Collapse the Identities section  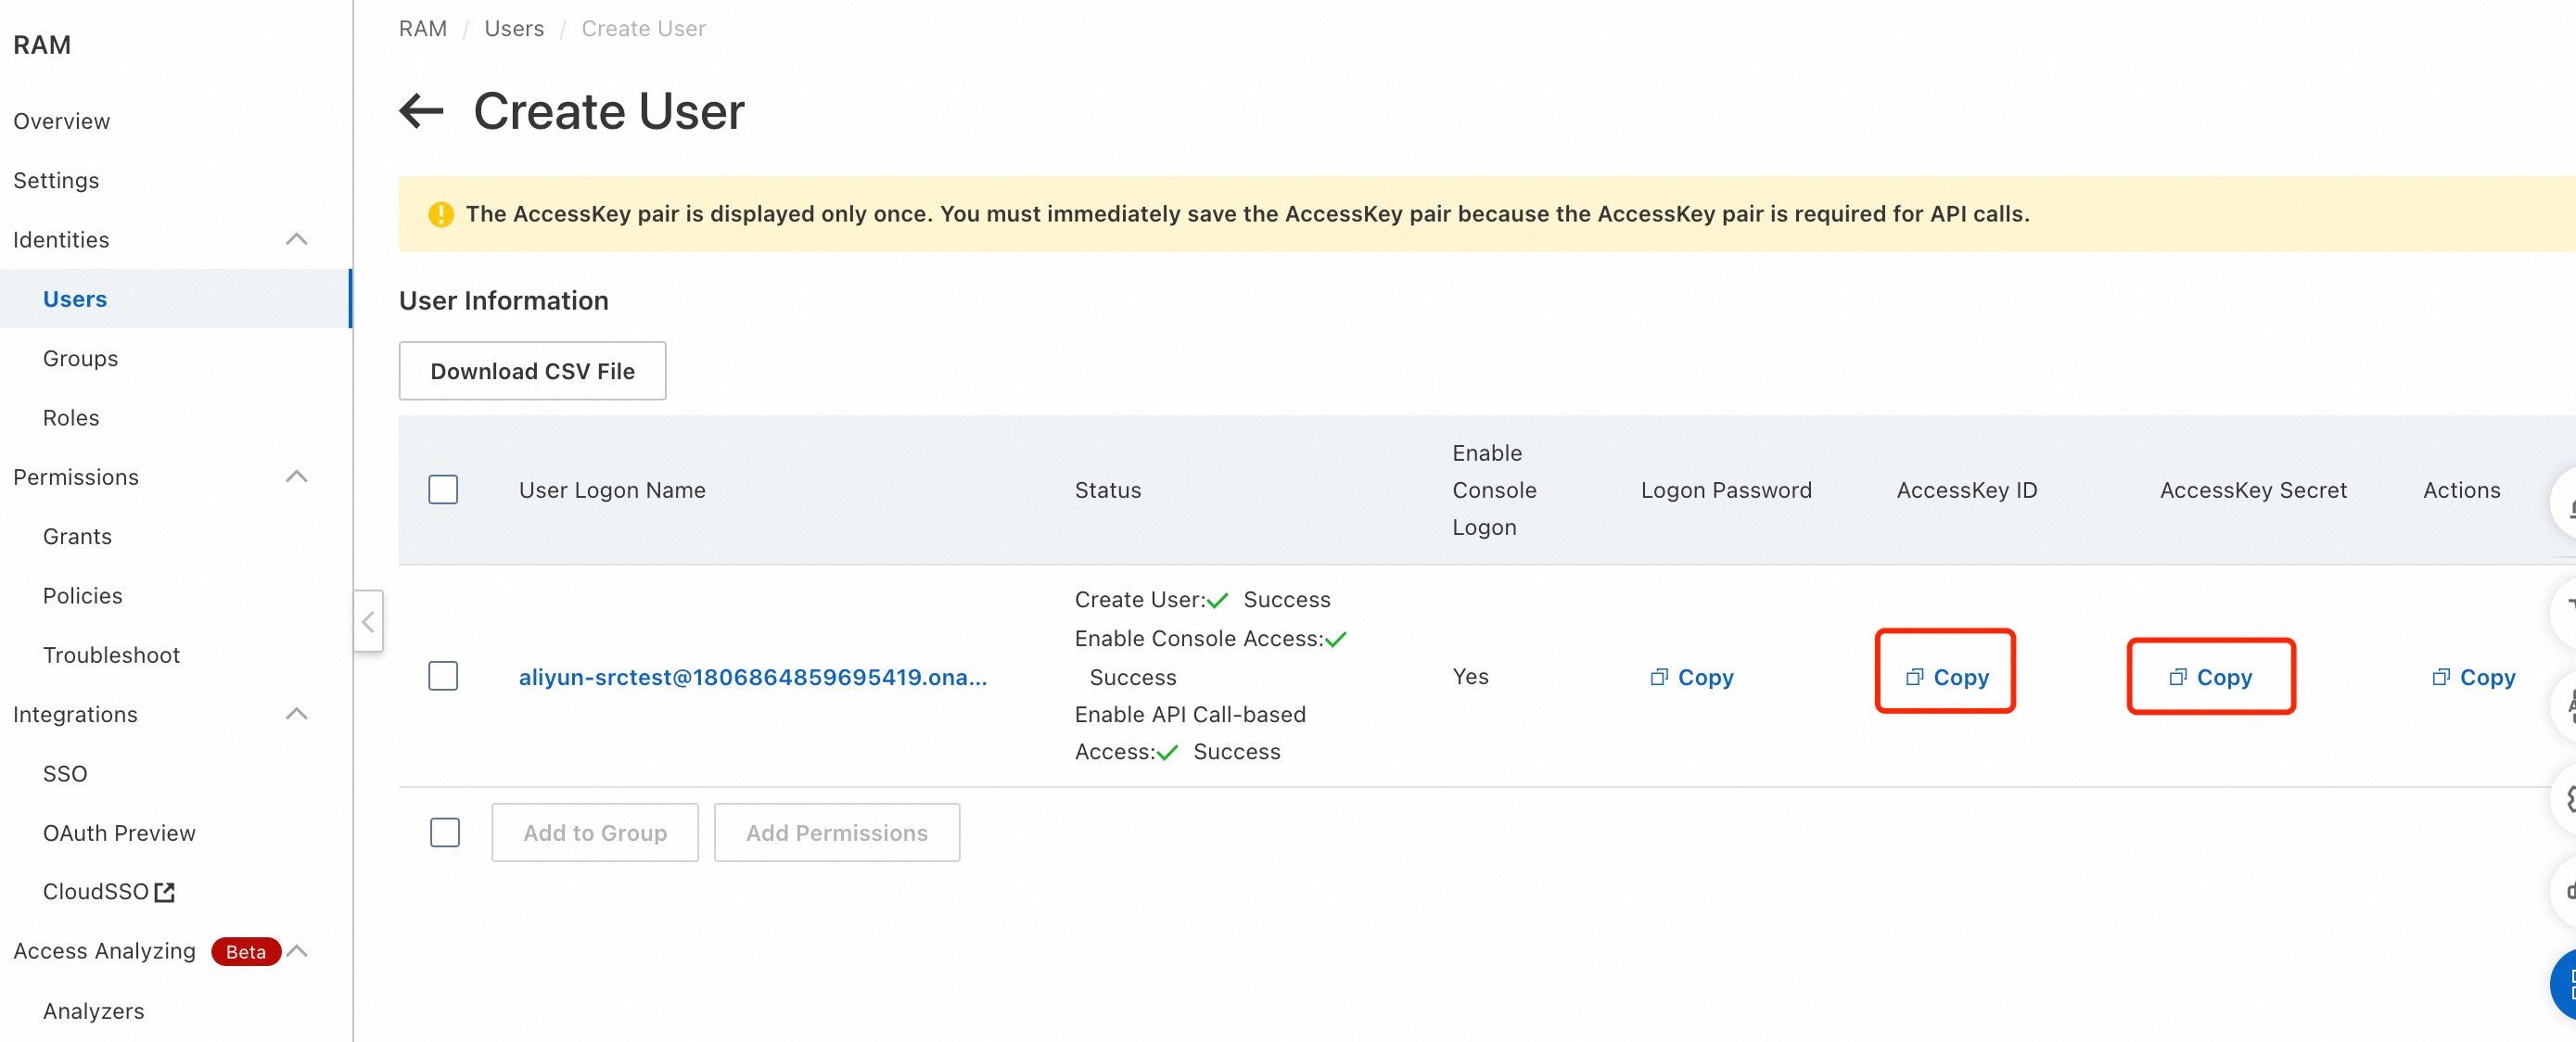[296, 239]
